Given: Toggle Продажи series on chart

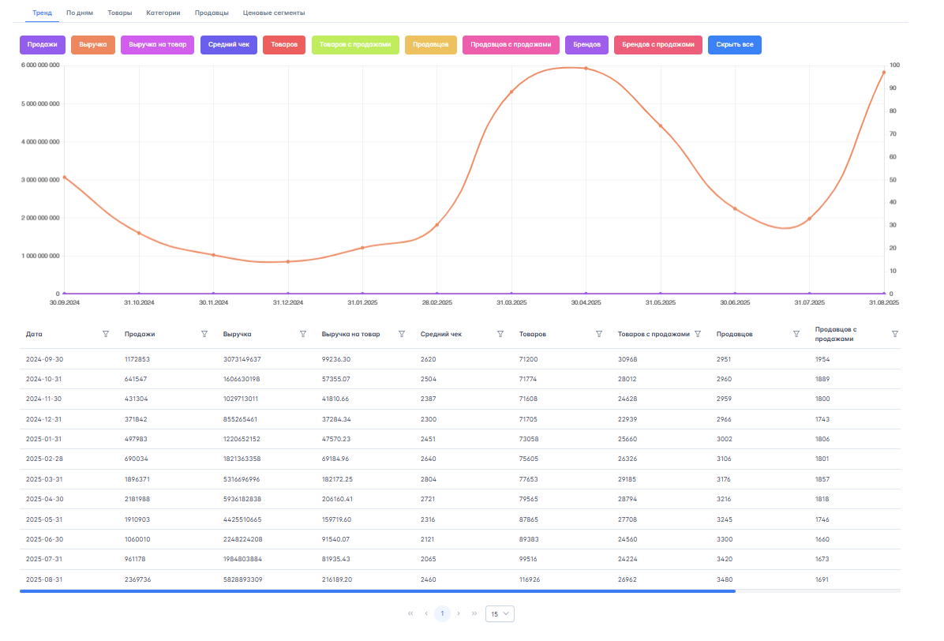Looking at the screenshot, I should pos(42,45).
